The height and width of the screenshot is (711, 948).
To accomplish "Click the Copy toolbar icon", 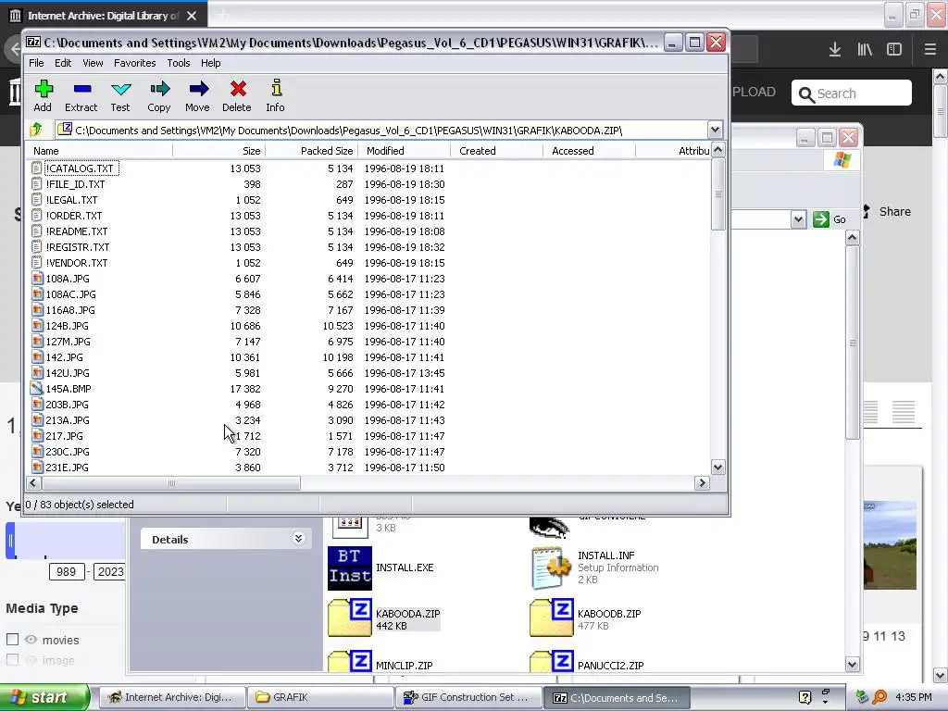I will click(x=159, y=90).
